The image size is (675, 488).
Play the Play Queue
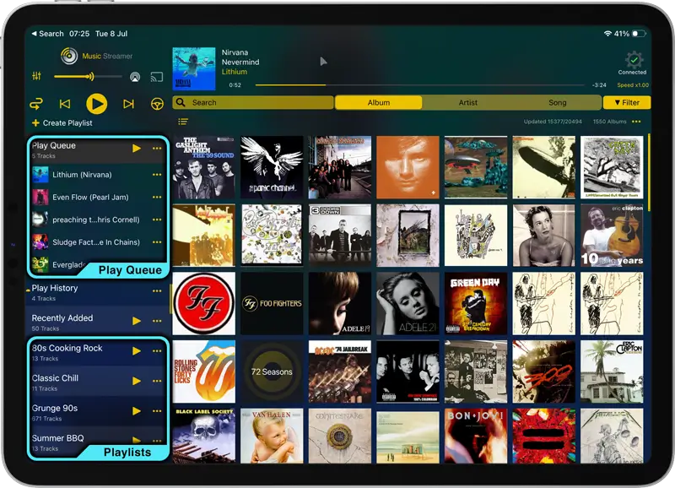point(137,148)
